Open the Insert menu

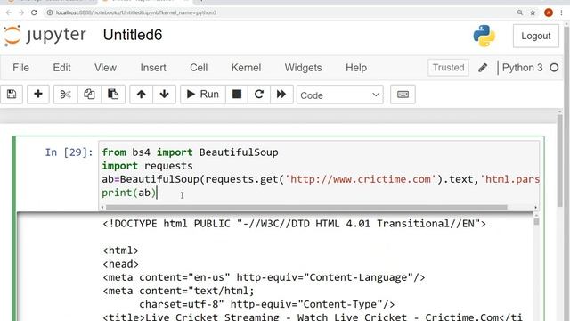coord(153,68)
